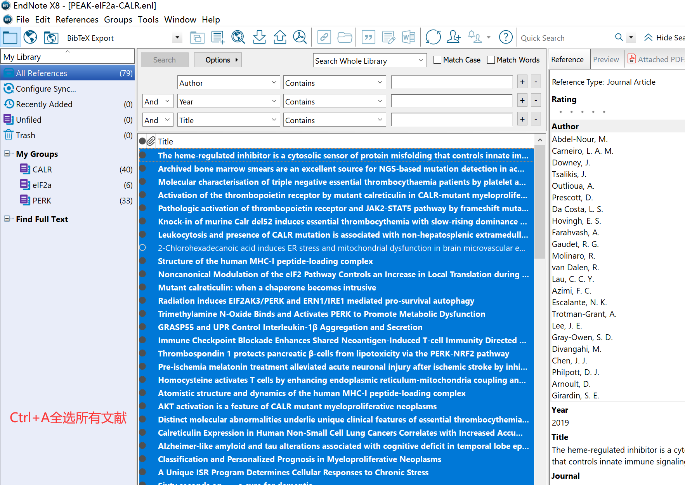685x485 pixels.
Task: Open the References menu
Action: tap(77, 19)
